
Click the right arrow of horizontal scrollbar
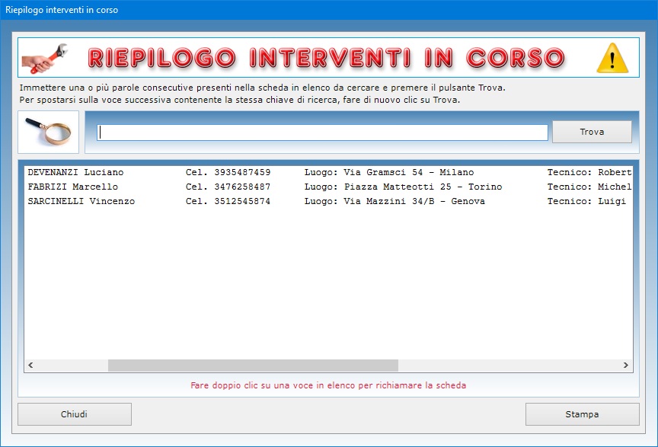pos(626,366)
